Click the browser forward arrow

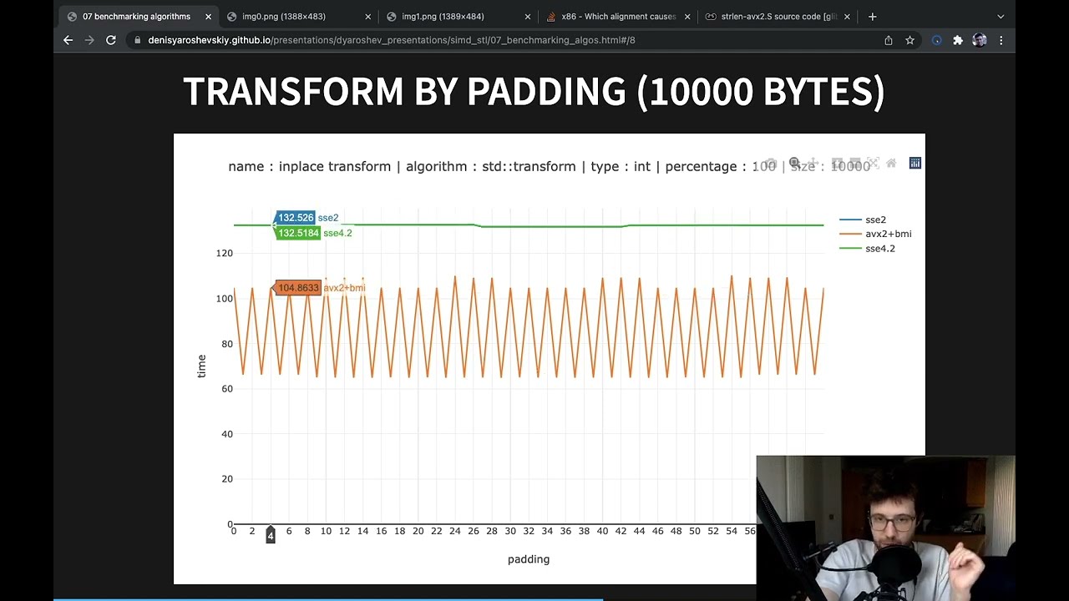(x=89, y=40)
